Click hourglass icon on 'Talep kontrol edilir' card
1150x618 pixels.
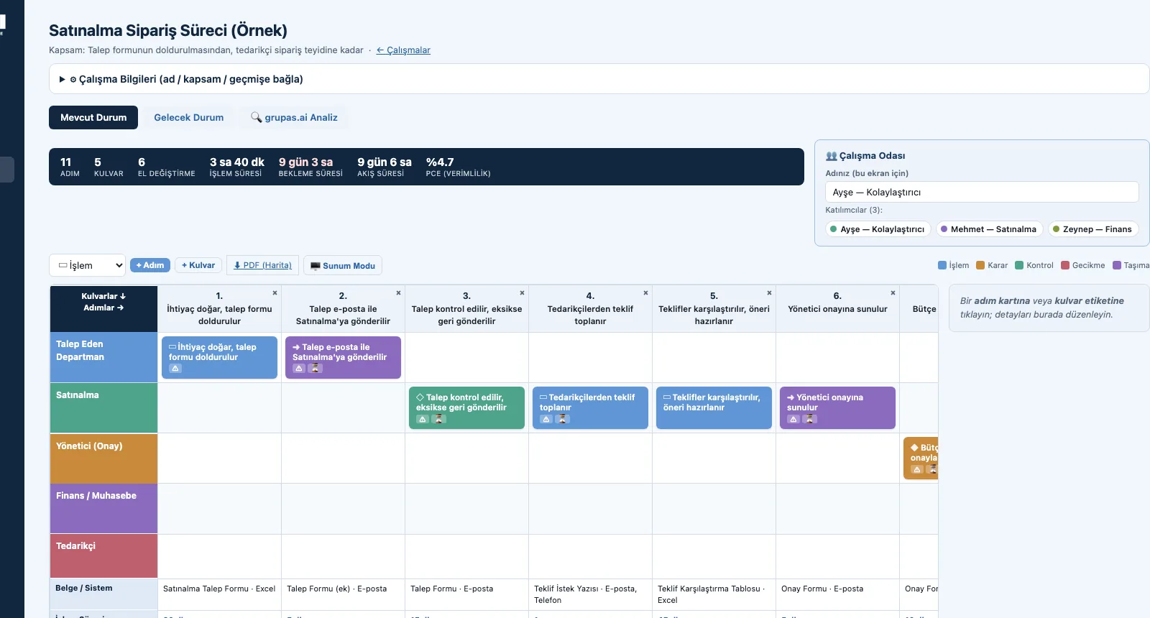click(x=438, y=419)
